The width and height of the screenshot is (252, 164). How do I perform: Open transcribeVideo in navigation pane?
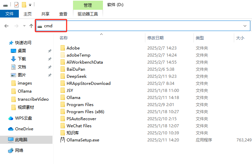coord(33,99)
